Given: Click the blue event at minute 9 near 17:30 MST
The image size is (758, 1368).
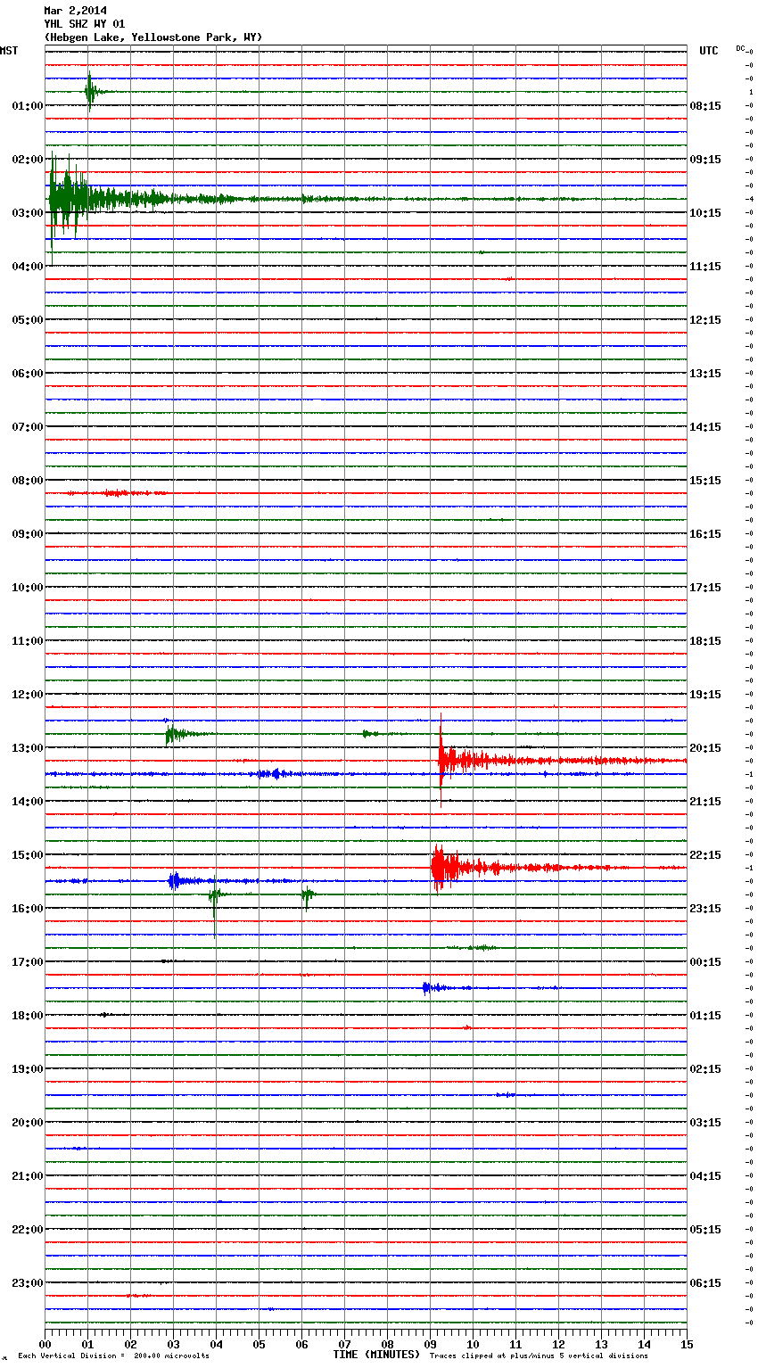Looking at the screenshot, I should tap(437, 987).
